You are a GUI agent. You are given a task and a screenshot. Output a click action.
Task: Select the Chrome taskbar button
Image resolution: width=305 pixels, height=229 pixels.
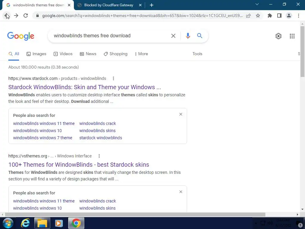coord(76,223)
